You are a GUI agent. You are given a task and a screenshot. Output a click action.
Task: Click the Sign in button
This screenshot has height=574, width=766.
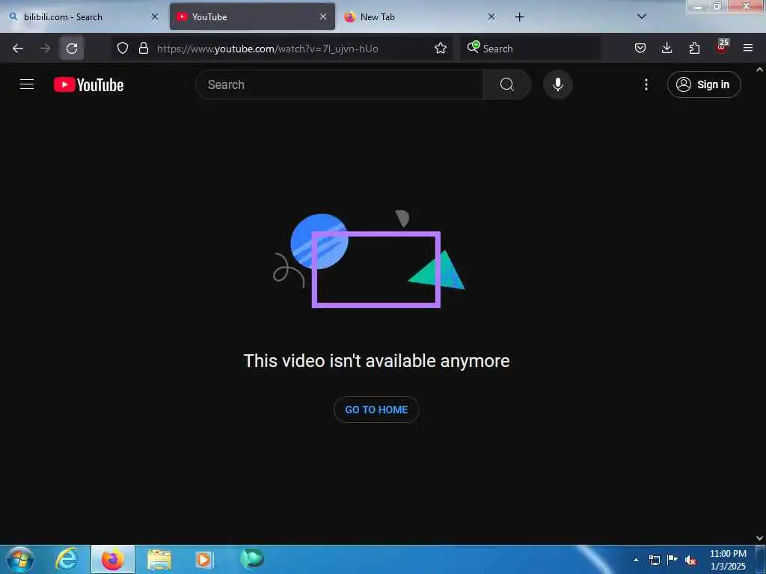coord(703,84)
